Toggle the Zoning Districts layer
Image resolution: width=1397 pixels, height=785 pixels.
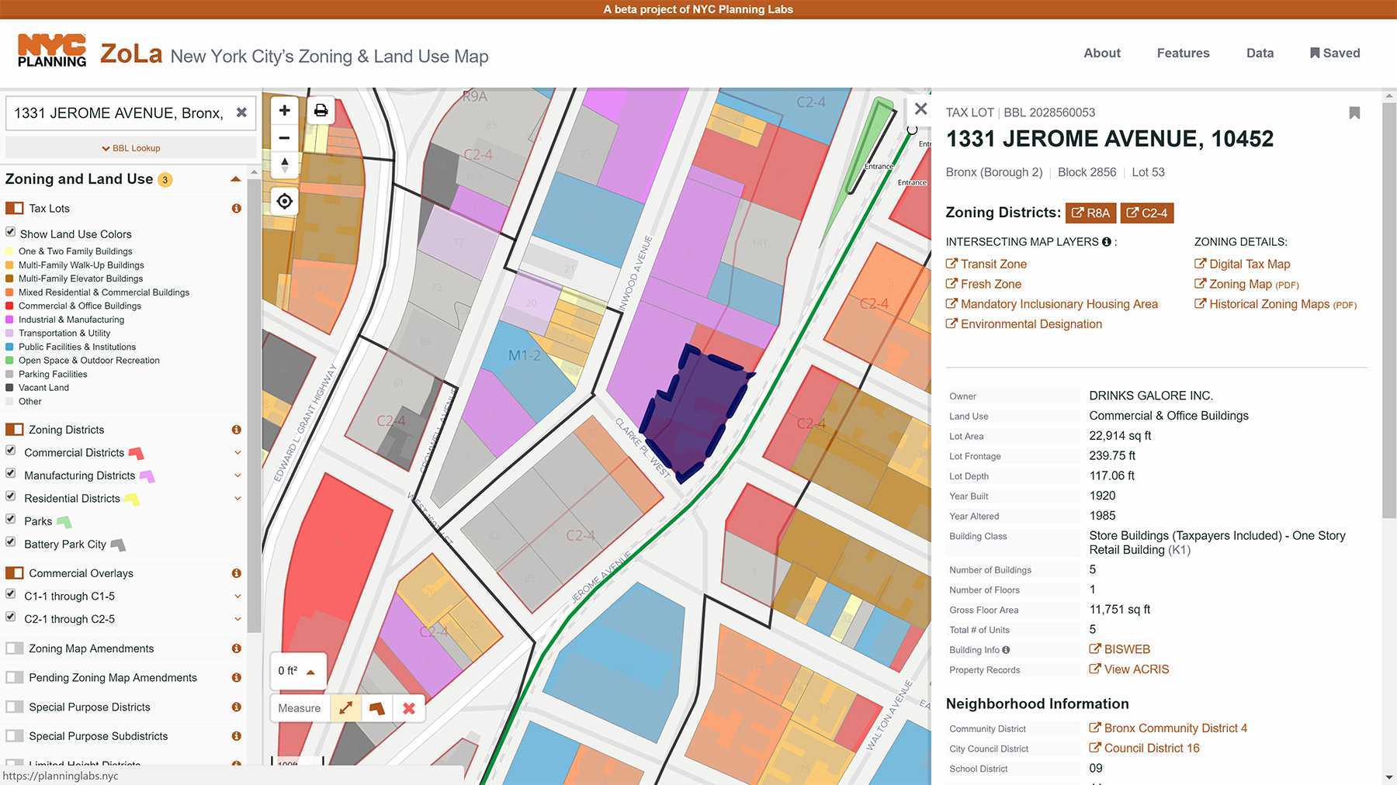(x=15, y=430)
